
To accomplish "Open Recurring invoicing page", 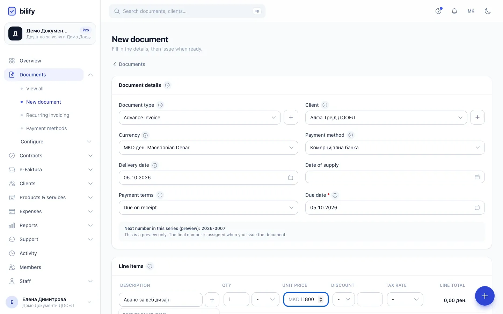I will coord(48,115).
